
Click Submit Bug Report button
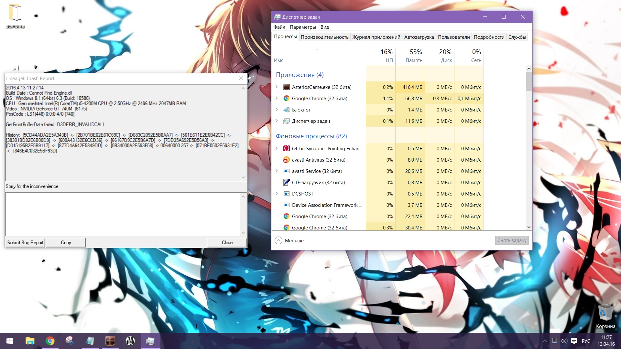(25, 243)
